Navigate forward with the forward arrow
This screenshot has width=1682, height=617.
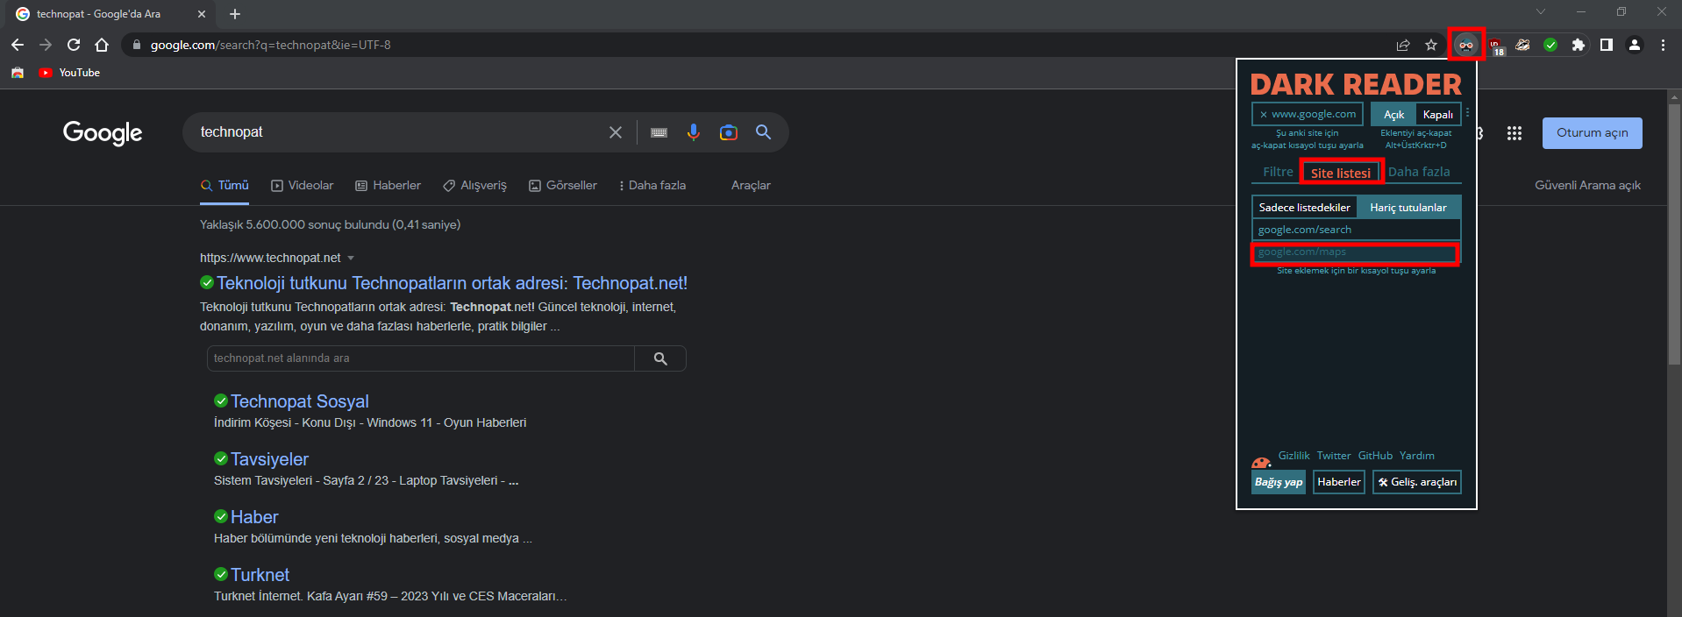tap(46, 45)
